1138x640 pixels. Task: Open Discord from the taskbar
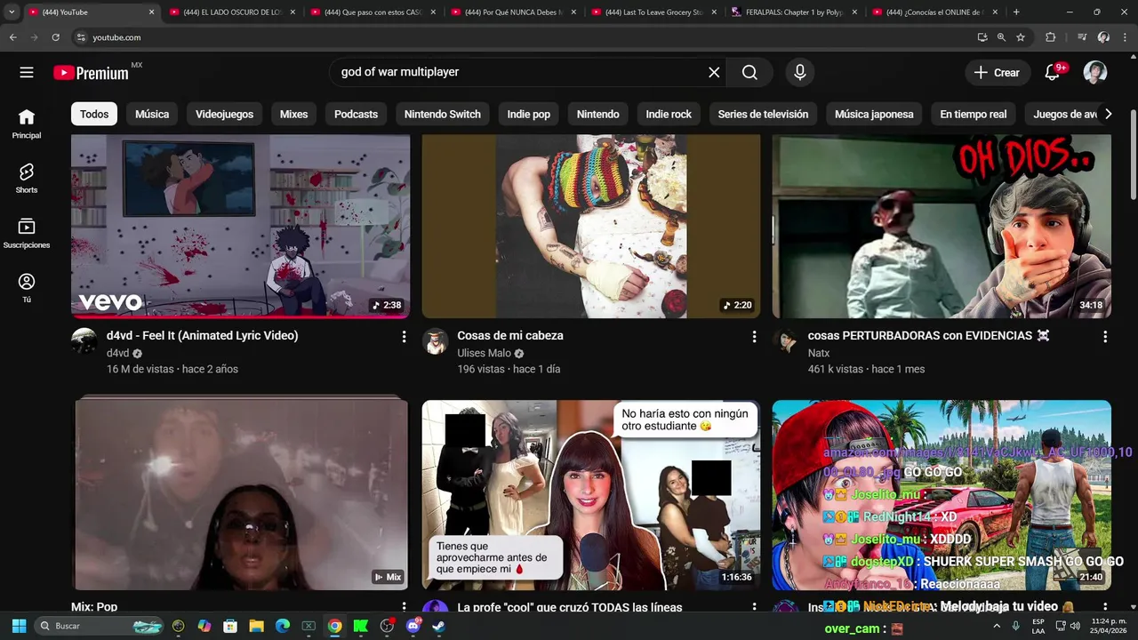[413, 626]
